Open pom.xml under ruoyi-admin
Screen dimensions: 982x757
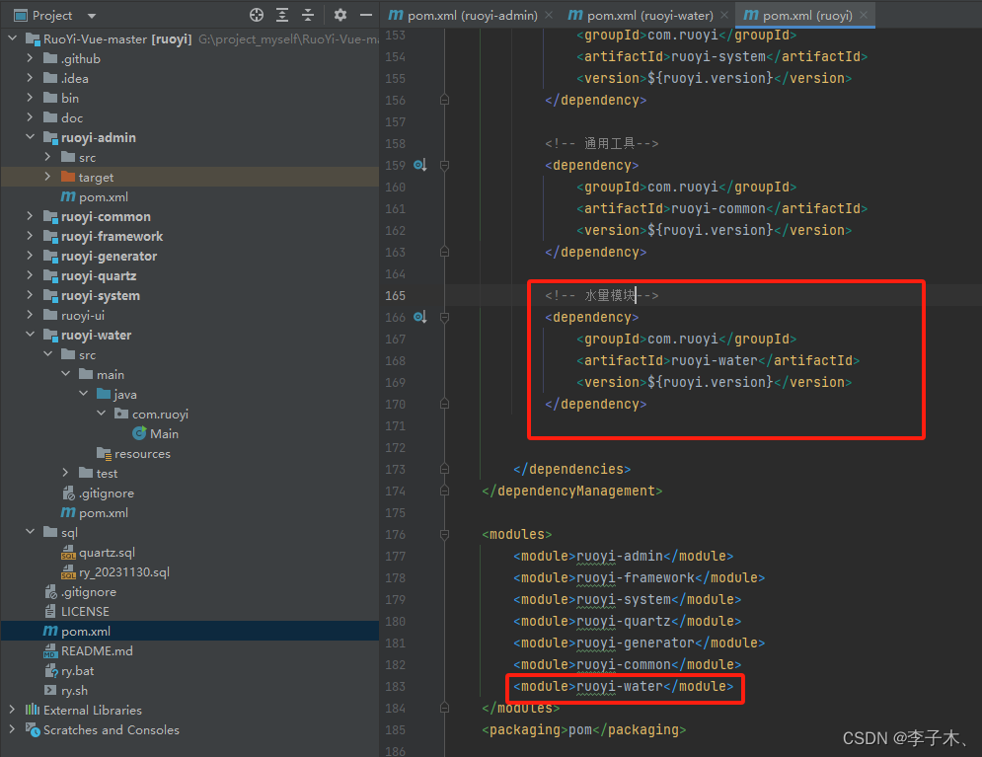tap(104, 196)
